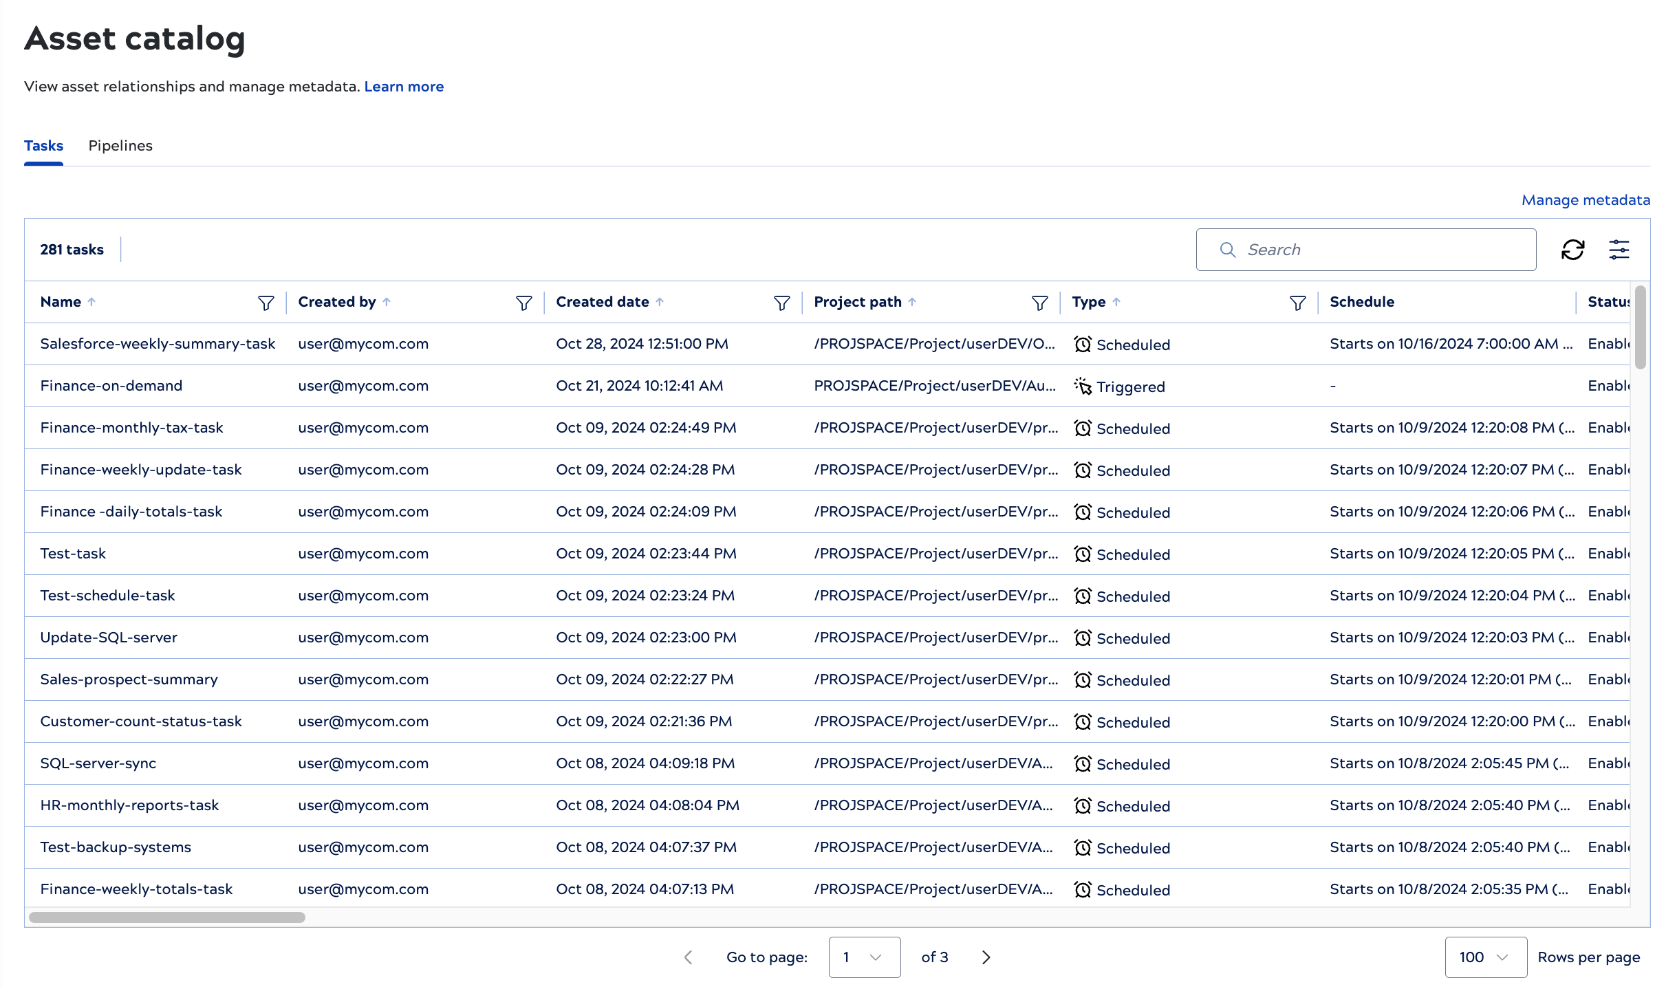
Task: Click schedule Starts on 10/8/2024 2:05:45 PM
Action: tap(1449, 763)
